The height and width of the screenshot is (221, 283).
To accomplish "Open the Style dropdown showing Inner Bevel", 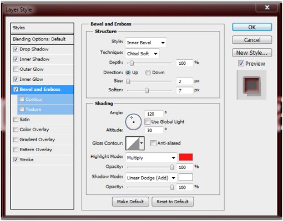I will [146, 43].
